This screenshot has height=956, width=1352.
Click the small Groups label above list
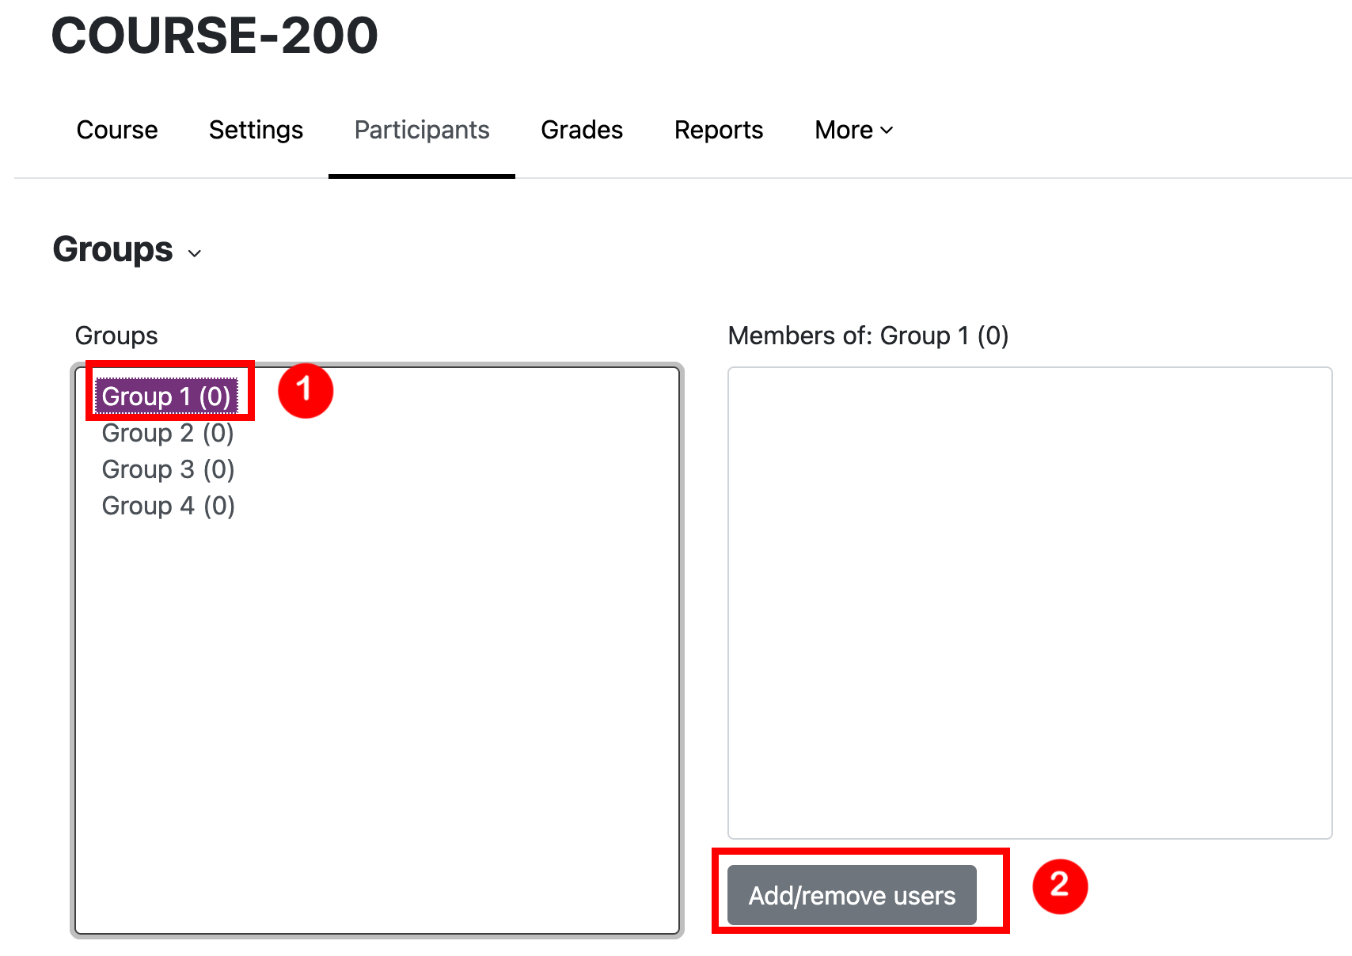pyautogui.click(x=116, y=336)
